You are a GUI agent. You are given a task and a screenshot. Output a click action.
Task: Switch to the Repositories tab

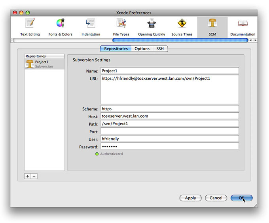[x=116, y=49]
